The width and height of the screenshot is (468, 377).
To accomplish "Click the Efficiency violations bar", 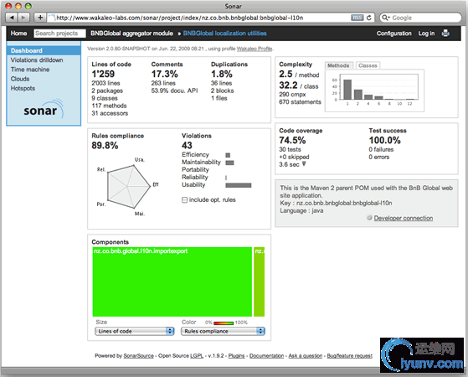I will pos(228,155).
